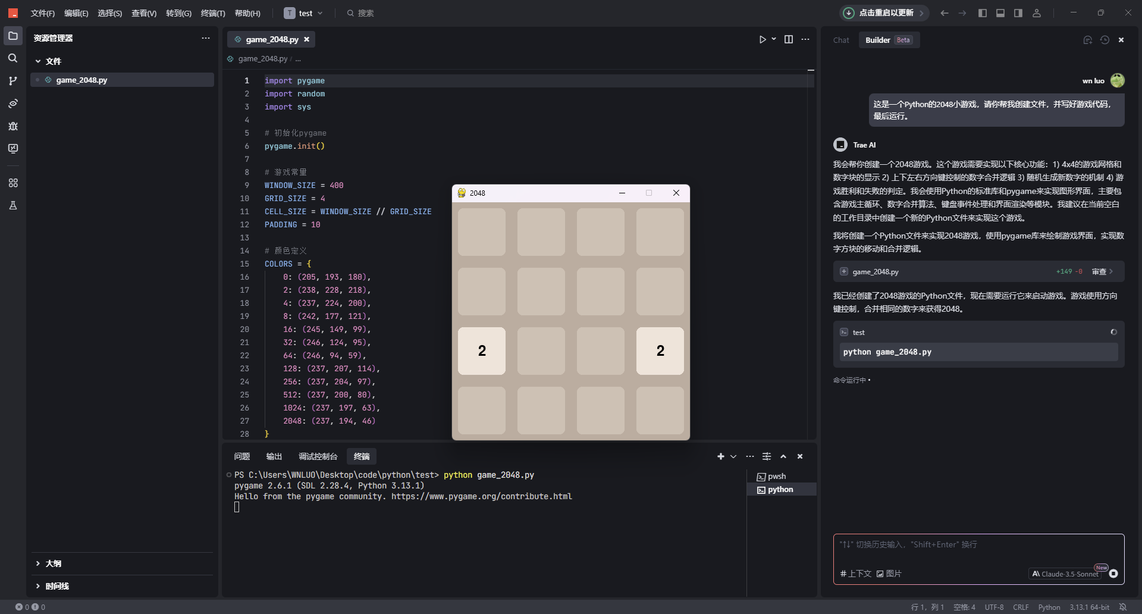
Task: Open run button dropdown arrow
Action: coord(774,39)
